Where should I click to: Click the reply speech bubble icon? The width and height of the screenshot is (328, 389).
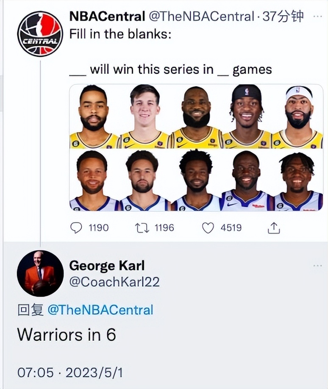point(76,228)
